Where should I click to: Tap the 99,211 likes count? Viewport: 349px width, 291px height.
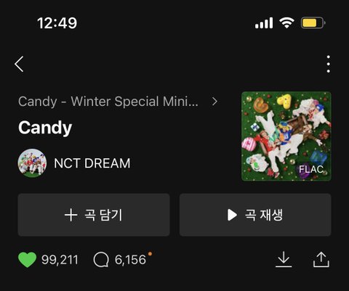point(60,260)
